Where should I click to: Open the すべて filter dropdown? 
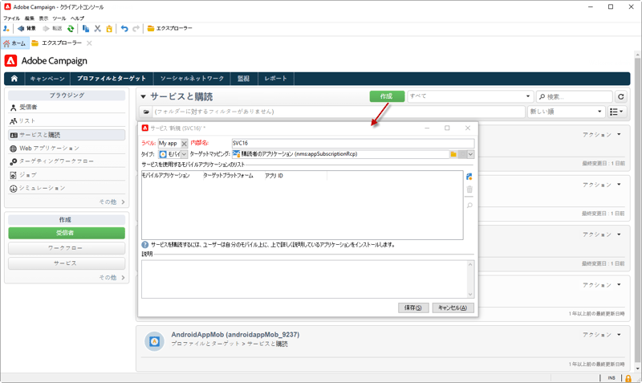tap(470, 96)
